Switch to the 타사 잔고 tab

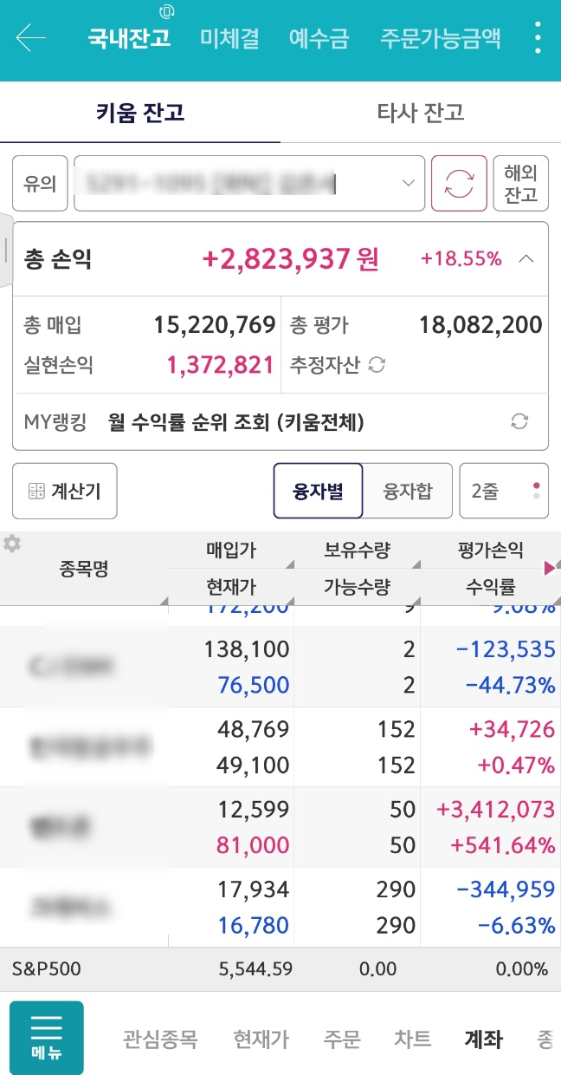(421, 112)
